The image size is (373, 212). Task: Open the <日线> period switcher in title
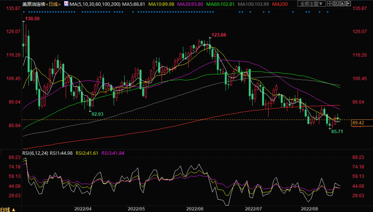(x=54, y=4)
